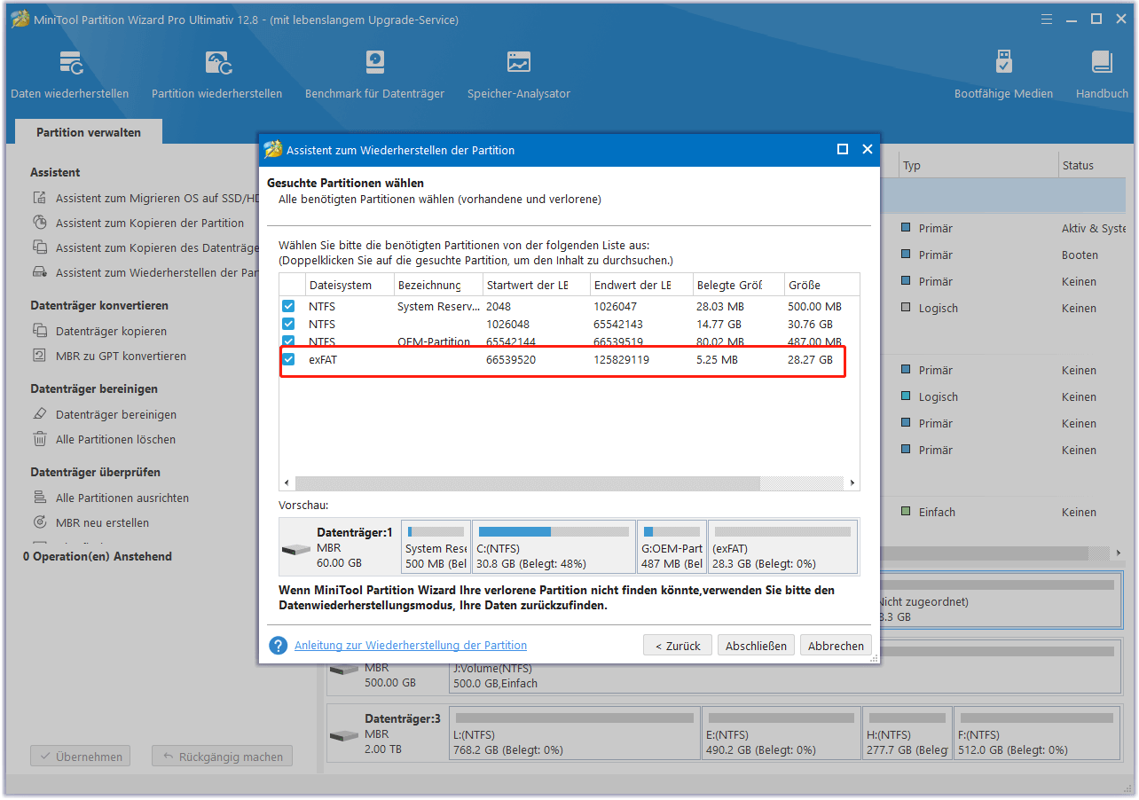Select E:(NTFS) partition on Datenträger 3
1139x800 pixels.
pyautogui.click(x=781, y=733)
